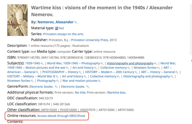
Task: Open author link Nemerov, Alexander
Action: tap(55, 22)
